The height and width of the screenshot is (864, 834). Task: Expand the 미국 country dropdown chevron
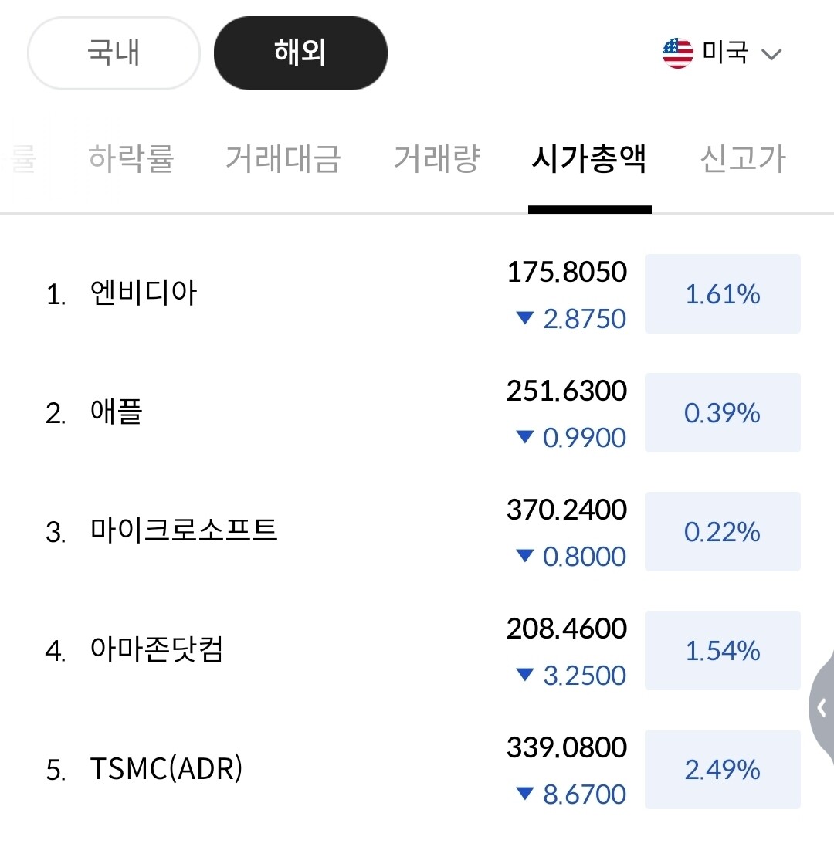click(771, 54)
